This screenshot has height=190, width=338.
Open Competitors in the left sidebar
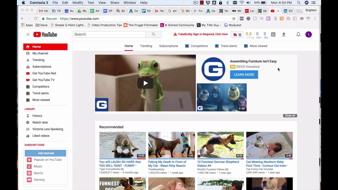coord(41,87)
